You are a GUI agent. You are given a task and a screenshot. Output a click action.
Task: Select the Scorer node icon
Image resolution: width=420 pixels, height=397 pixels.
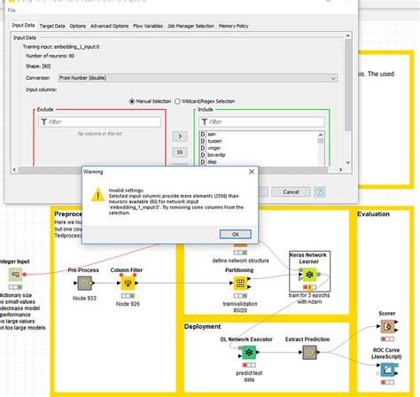pos(387,327)
